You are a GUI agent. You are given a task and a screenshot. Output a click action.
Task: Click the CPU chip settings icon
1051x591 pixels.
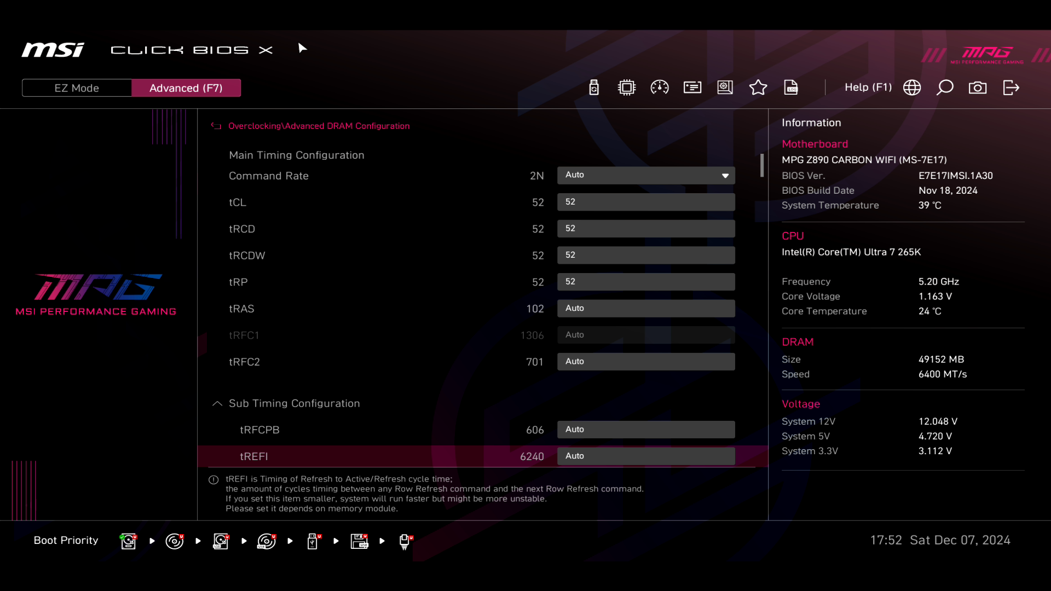[x=627, y=88]
